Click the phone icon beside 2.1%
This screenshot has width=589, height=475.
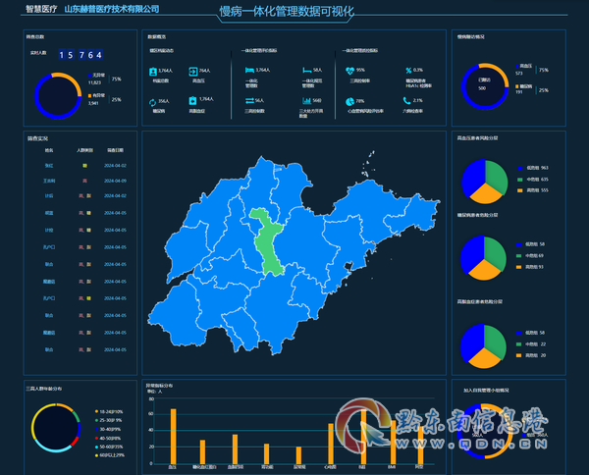pos(406,101)
